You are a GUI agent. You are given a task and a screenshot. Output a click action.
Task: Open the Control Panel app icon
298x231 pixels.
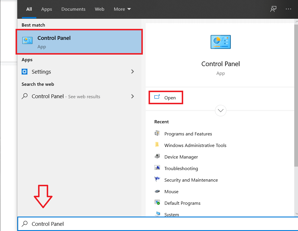(27, 40)
